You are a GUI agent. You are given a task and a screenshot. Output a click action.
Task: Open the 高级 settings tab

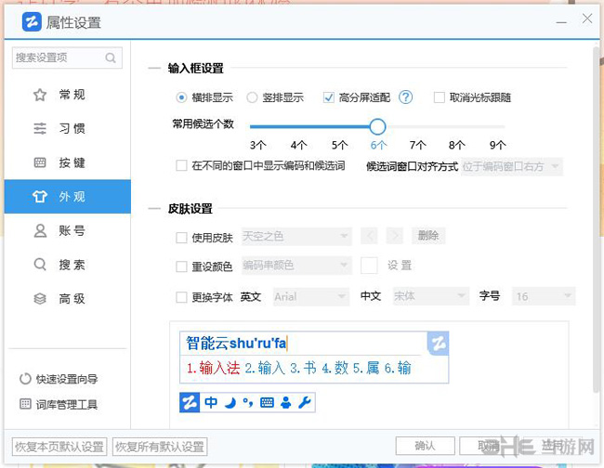(68, 298)
